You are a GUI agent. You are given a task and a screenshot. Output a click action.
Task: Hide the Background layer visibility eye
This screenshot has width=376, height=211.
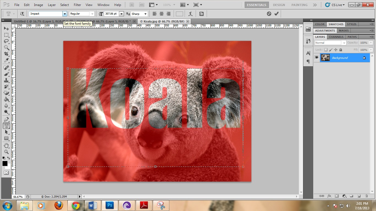317,57
